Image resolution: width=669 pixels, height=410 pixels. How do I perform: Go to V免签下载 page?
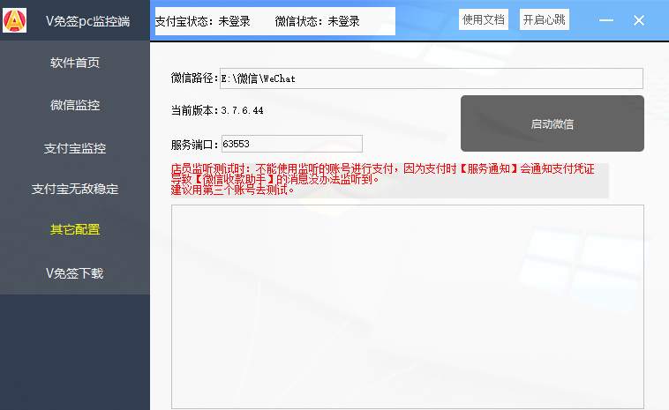[x=75, y=273]
